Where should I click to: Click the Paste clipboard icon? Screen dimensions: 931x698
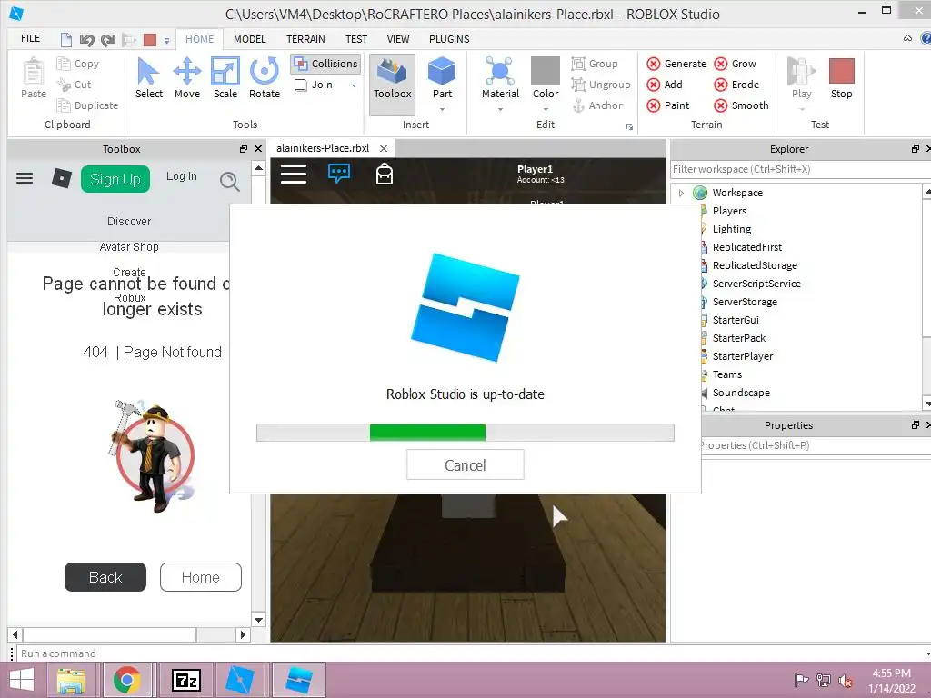tap(34, 78)
